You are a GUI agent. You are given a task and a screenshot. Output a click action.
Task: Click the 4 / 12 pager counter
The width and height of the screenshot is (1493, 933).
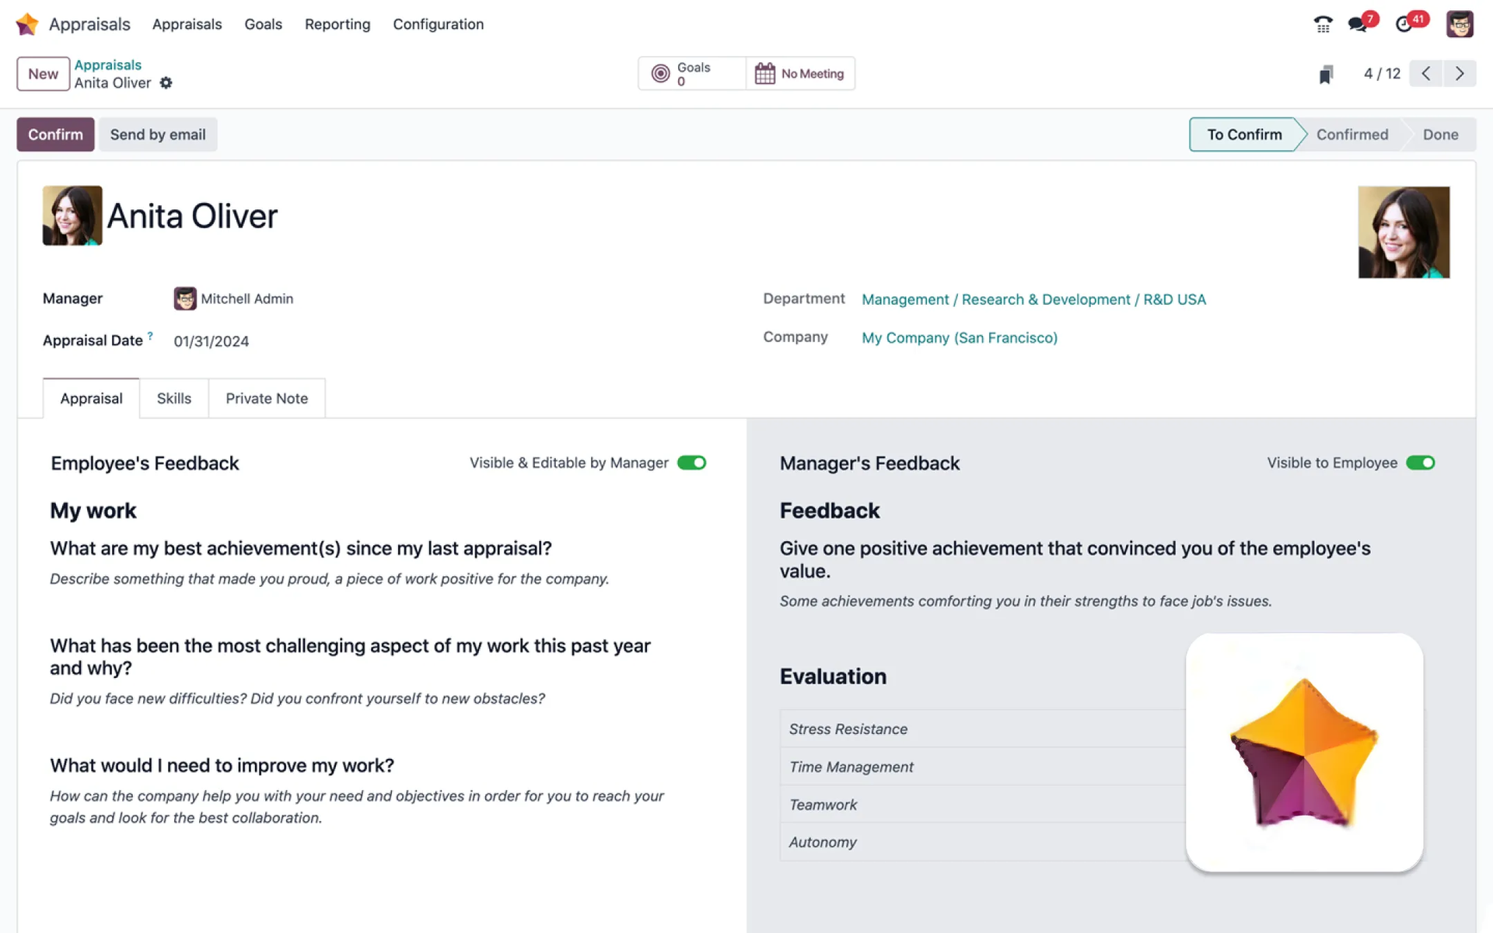(1382, 74)
